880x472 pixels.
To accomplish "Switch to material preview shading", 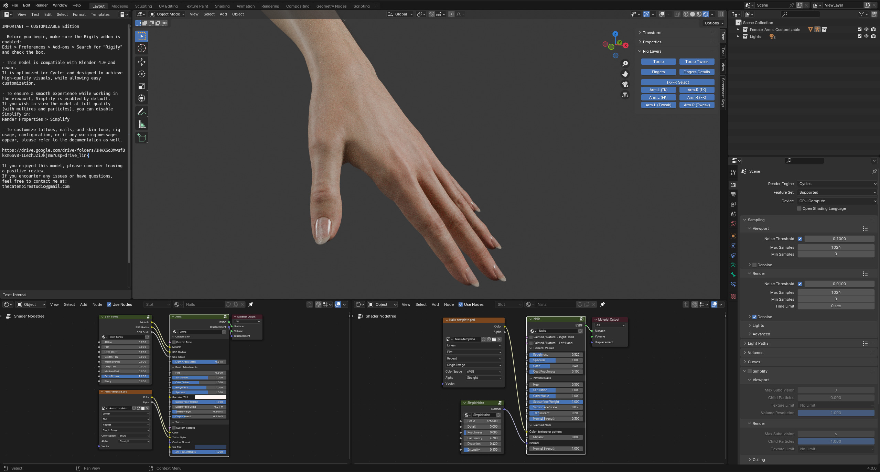I will coord(699,14).
